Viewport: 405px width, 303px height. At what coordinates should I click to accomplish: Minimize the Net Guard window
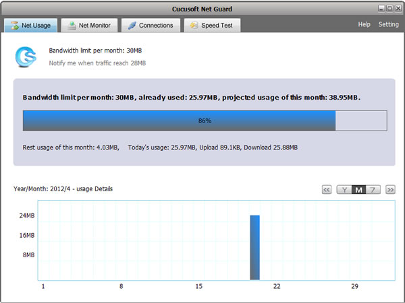(x=381, y=9)
